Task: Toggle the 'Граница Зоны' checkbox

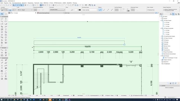Action: click(148, 10)
